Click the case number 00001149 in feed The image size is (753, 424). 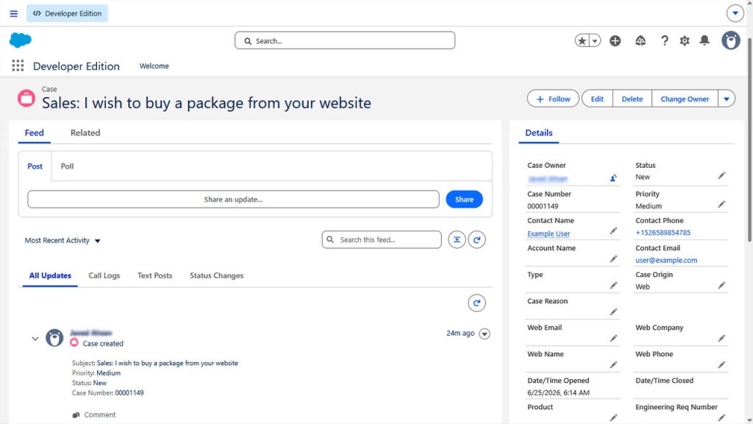(x=129, y=393)
